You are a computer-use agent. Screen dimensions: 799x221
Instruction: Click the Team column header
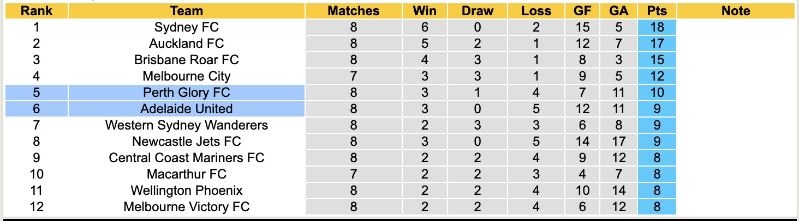[x=186, y=11]
